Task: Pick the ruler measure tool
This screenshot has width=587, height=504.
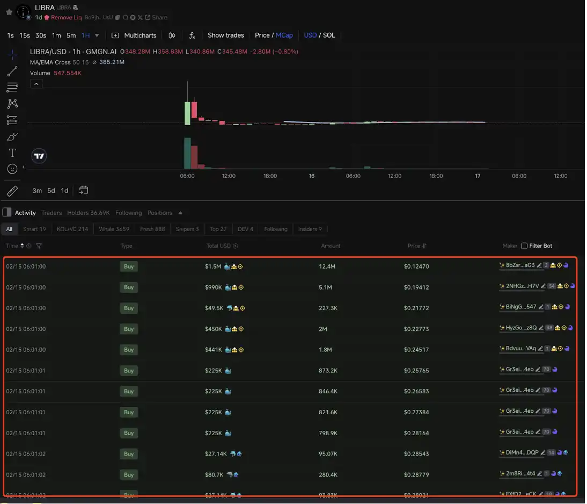Action: tap(12, 191)
